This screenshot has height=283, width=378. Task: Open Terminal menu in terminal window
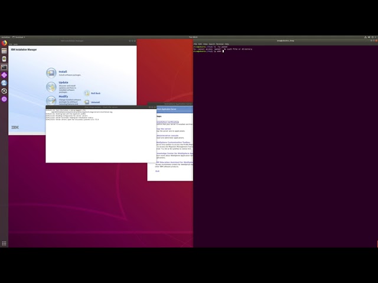click(220, 44)
